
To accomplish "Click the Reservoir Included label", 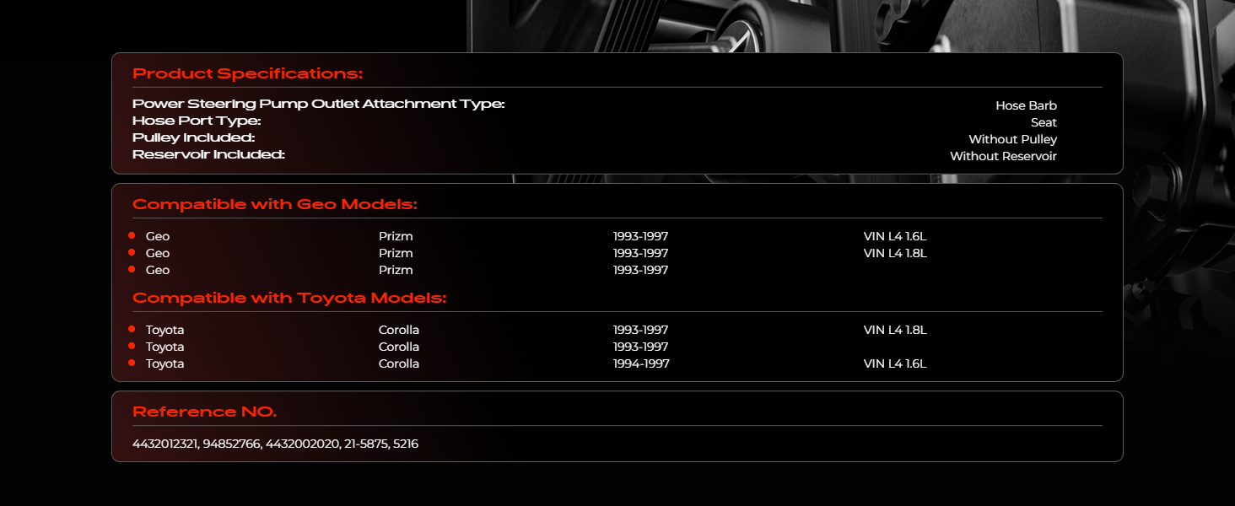I will 208,154.
